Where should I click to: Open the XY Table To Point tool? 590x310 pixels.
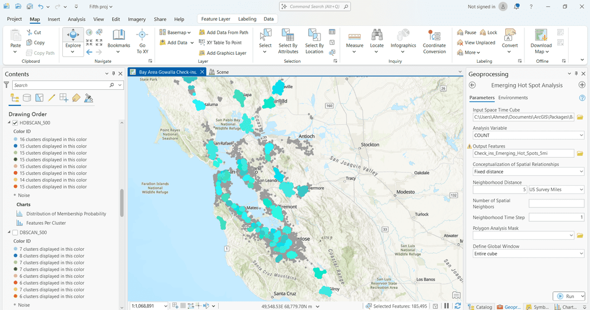tap(220, 43)
